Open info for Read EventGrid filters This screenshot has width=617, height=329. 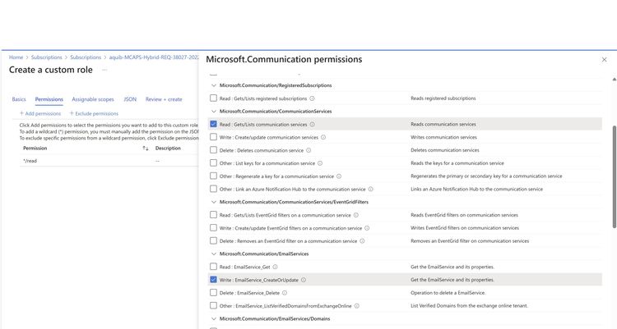355,215
